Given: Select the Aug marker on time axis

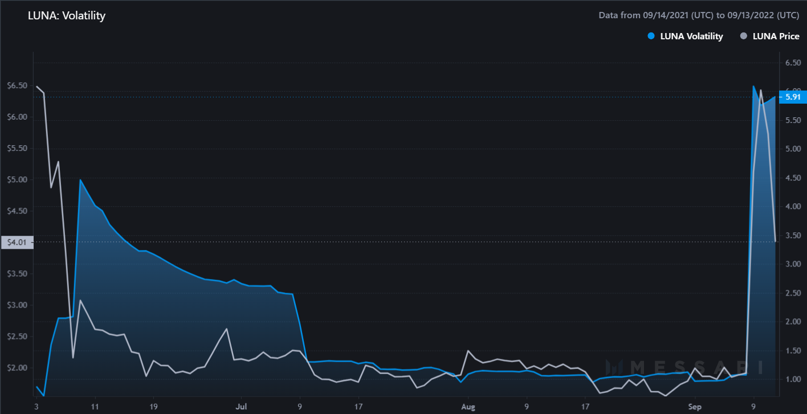Looking at the screenshot, I should [x=468, y=407].
